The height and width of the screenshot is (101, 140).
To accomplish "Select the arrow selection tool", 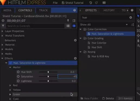I will (x=138, y=16).
